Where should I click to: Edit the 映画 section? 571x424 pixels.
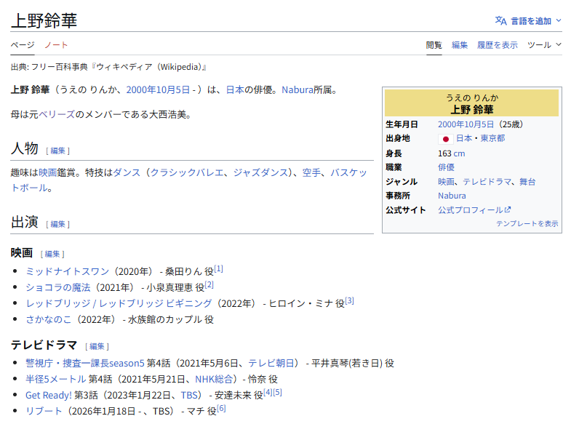pos(52,254)
